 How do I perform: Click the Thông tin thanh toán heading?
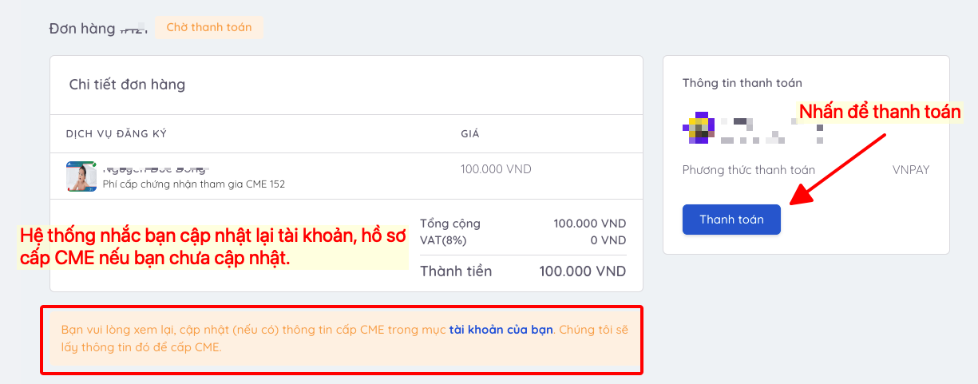(742, 83)
